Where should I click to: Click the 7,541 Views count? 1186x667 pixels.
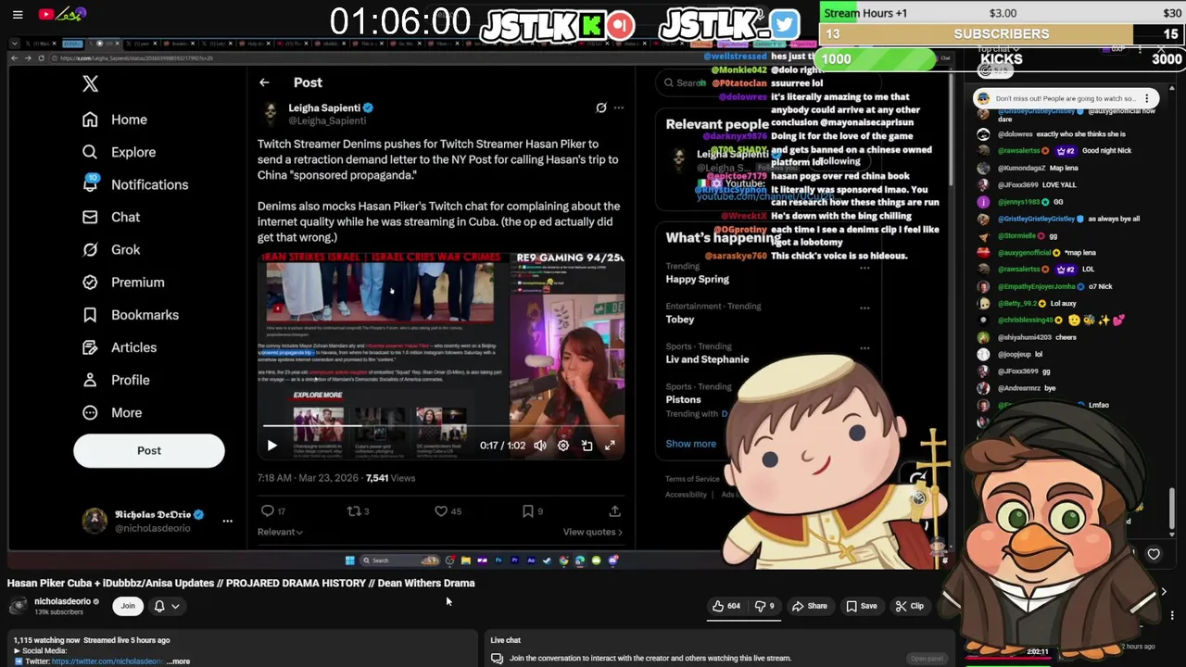(x=390, y=478)
